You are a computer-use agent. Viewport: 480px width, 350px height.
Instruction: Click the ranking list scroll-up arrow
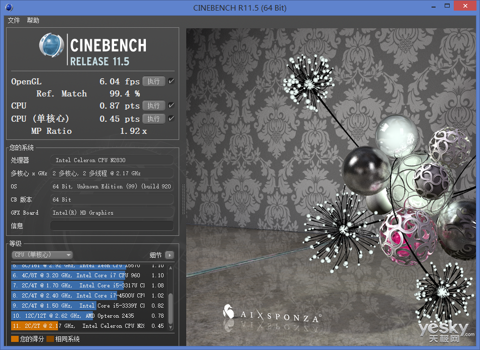[x=171, y=268]
